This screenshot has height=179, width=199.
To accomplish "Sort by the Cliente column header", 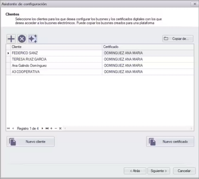I will (57, 47).
